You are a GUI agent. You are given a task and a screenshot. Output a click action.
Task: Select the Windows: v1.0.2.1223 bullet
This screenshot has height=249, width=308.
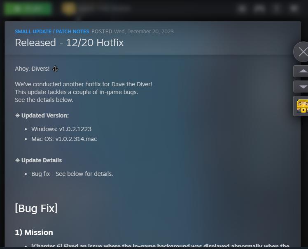(x=61, y=129)
